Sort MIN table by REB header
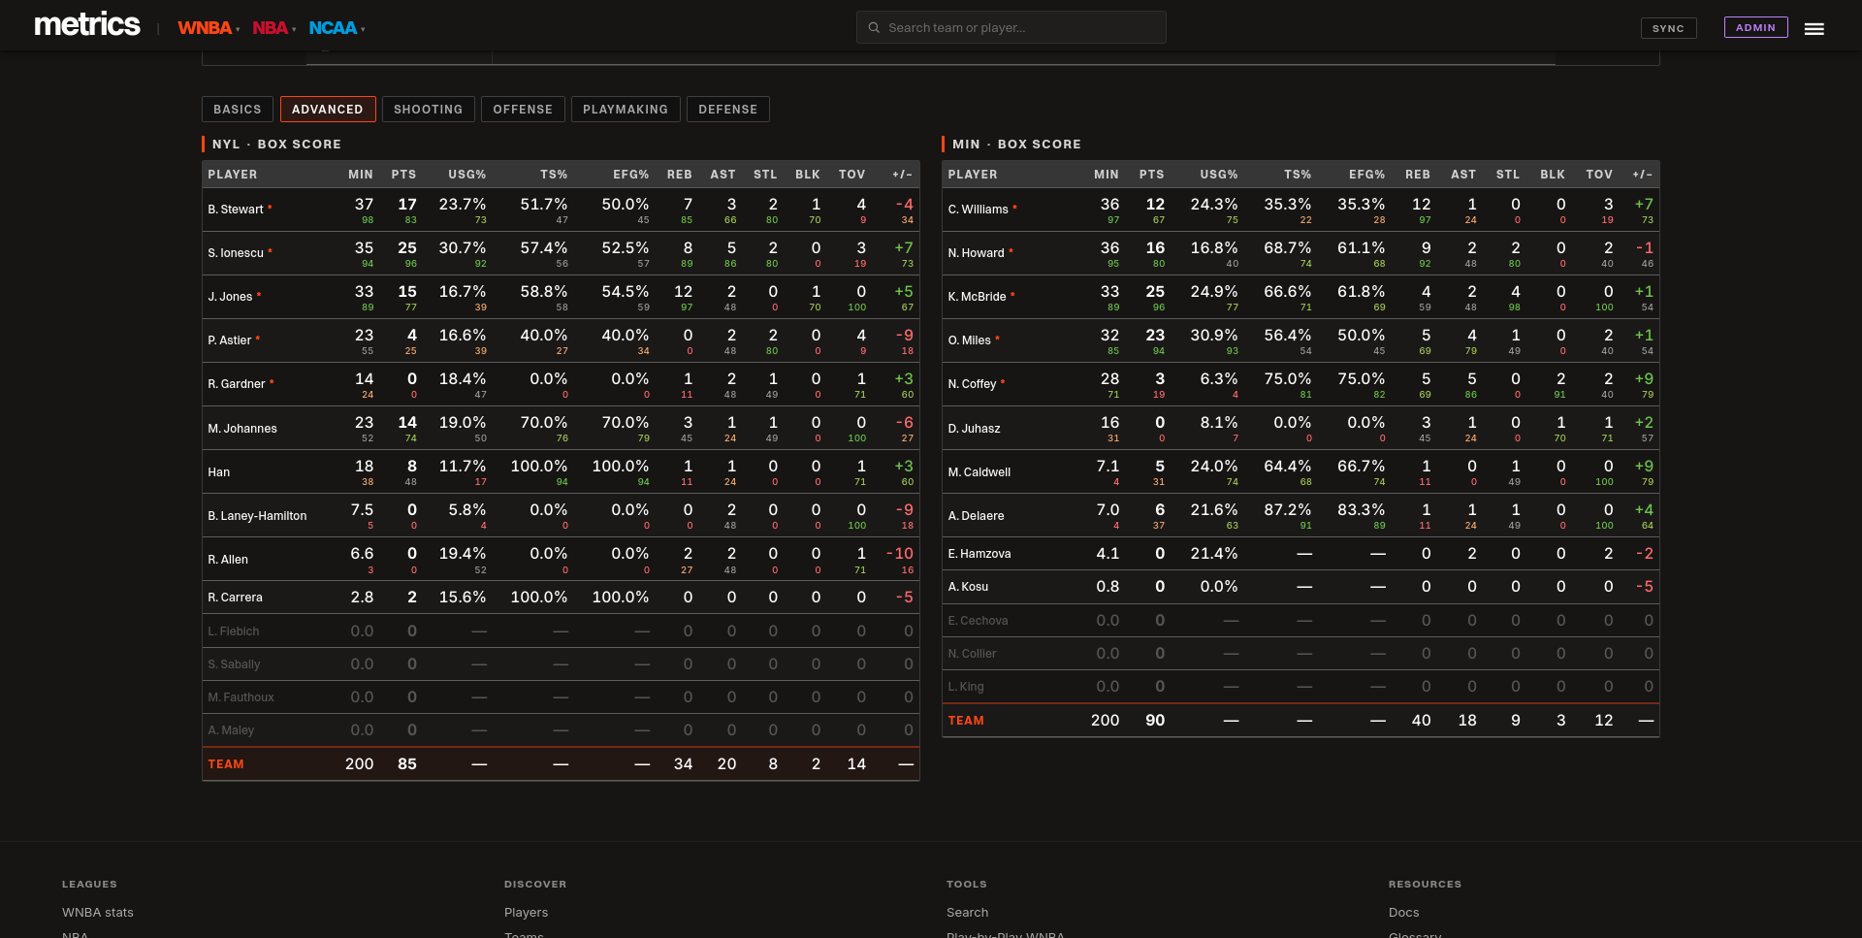 tap(1418, 175)
